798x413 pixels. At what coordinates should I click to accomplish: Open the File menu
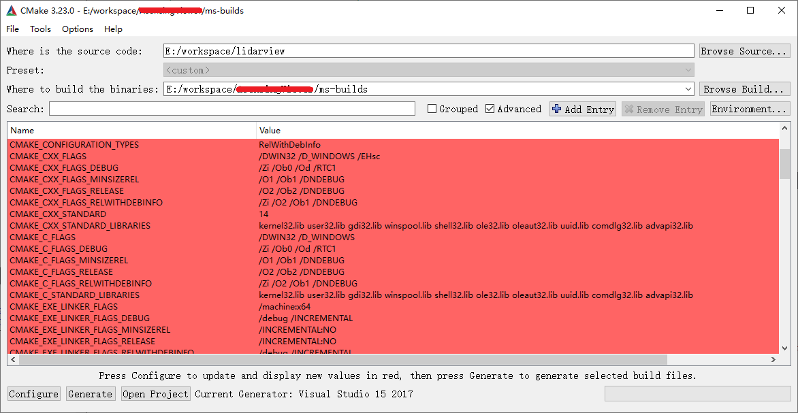(13, 29)
